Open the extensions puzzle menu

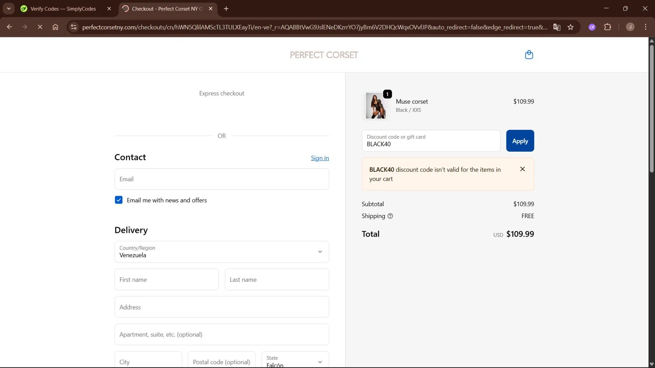pyautogui.click(x=607, y=27)
